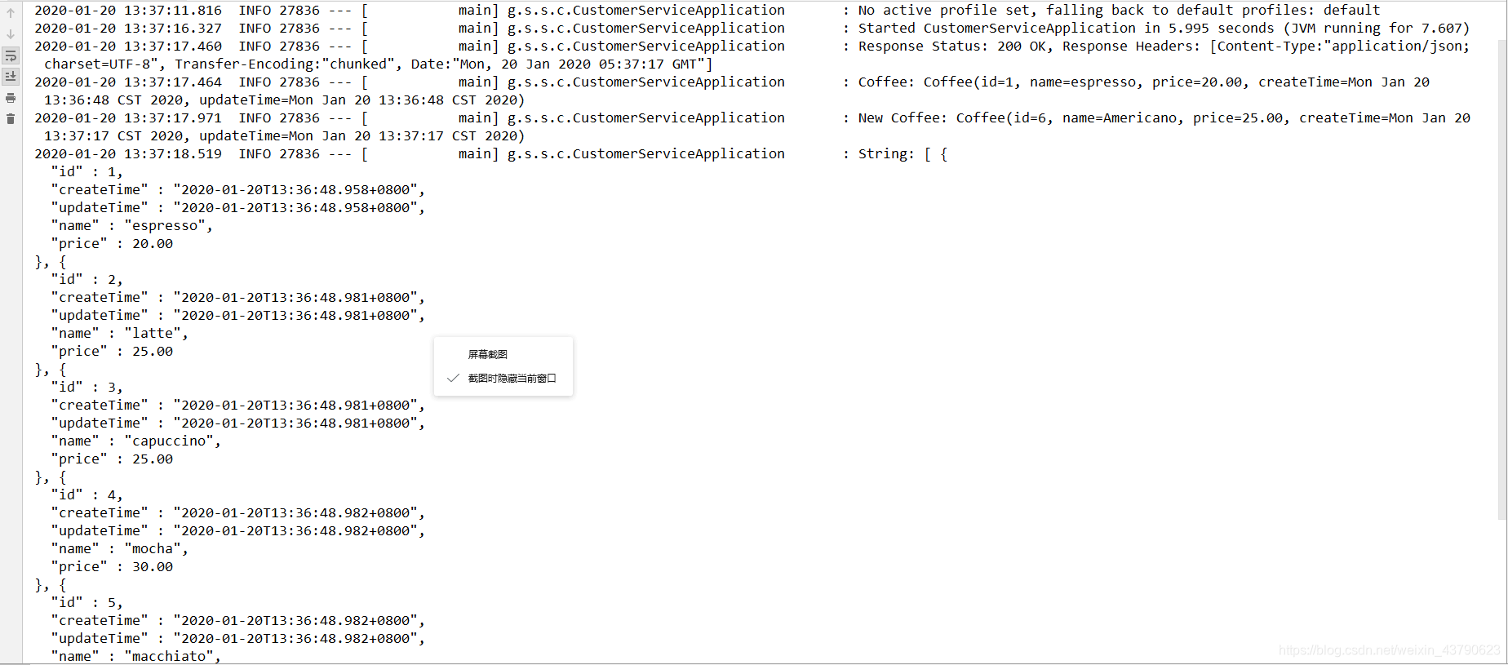Click the Down stack trace arrow icon
Screen dimensions: 1508x665
click(x=11, y=34)
